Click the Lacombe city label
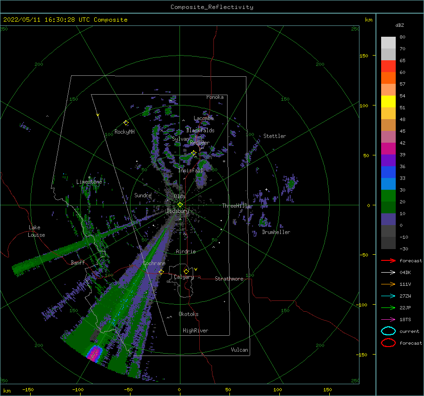The height and width of the screenshot is (396, 424). pyautogui.click(x=204, y=118)
